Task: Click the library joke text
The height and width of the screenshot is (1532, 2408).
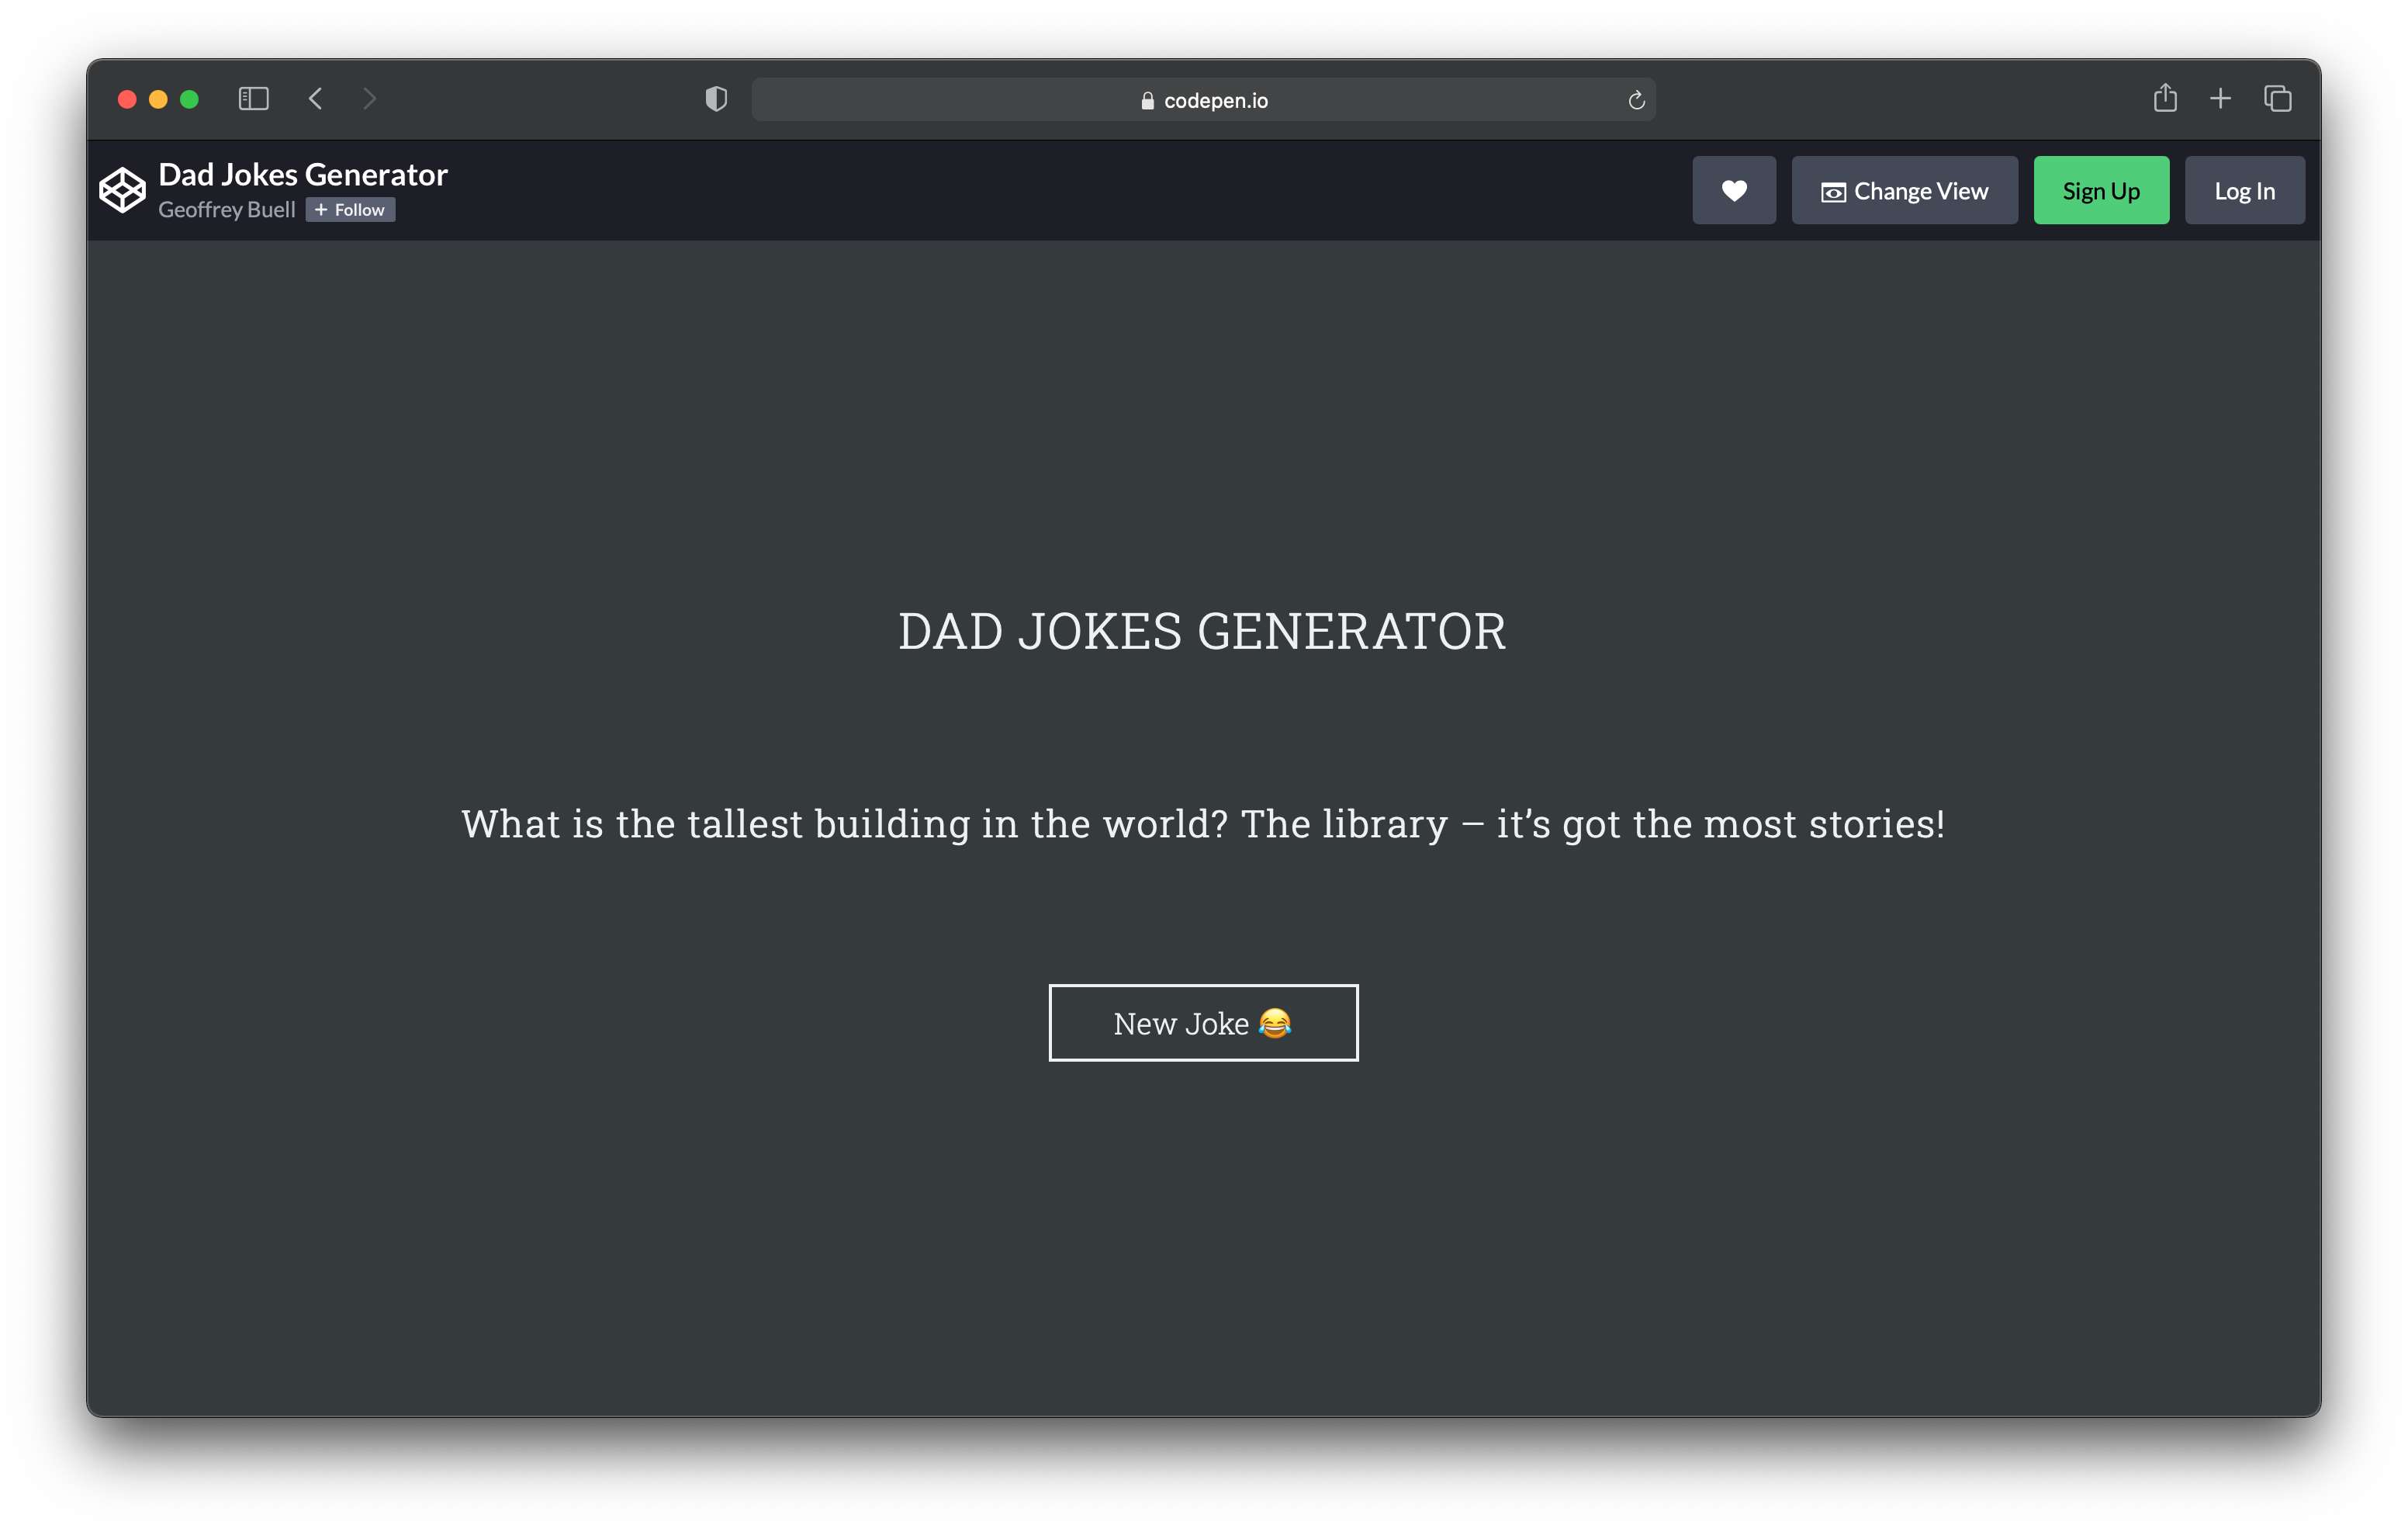Action: (1203, 824)
